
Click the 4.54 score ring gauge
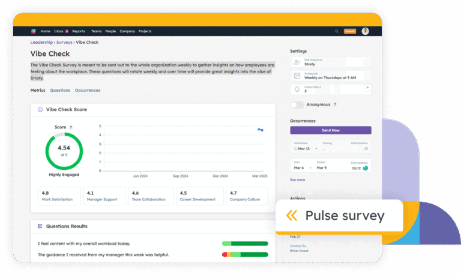(x=64, y=151)
